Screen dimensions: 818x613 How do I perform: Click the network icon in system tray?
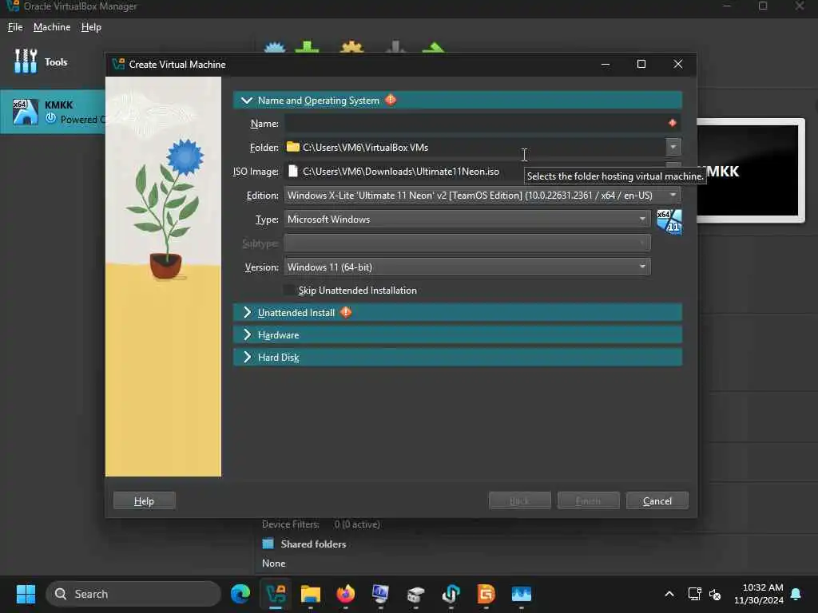click(x=694, y=594)
